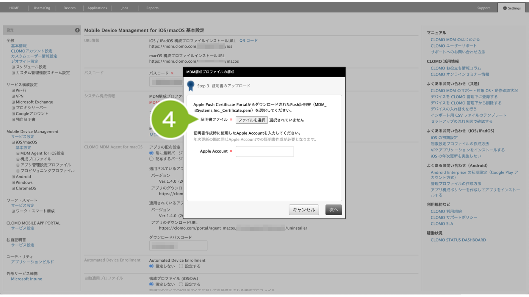This screenshot has height=297, width=529.
Task: Open the Devices tab
Action: click(x=69, y=8)
